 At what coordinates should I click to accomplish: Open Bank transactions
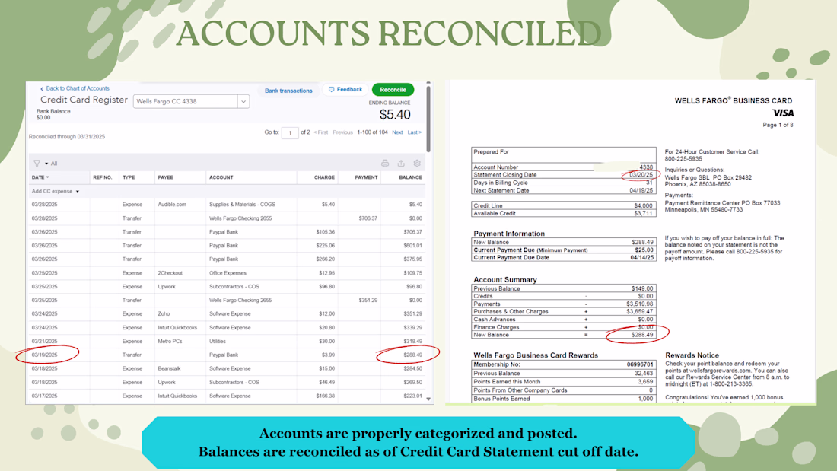coord(288,91)
